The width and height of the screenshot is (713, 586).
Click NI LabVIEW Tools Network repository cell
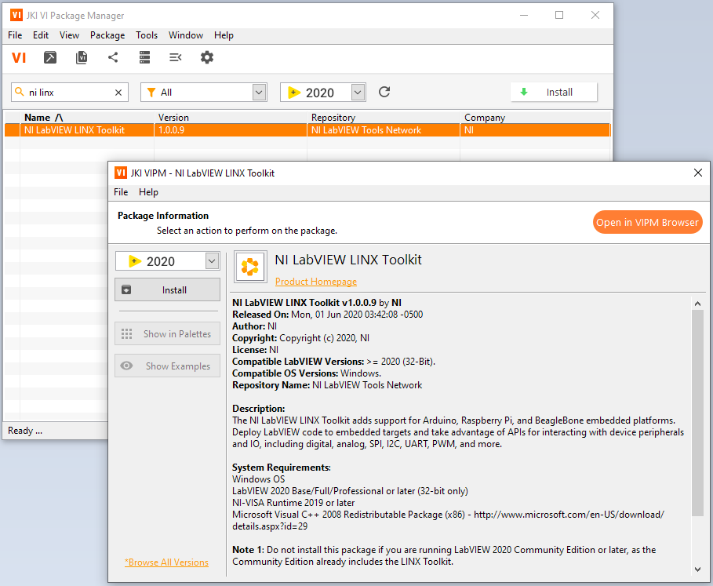pyautogui.click(x=384, y=130)
